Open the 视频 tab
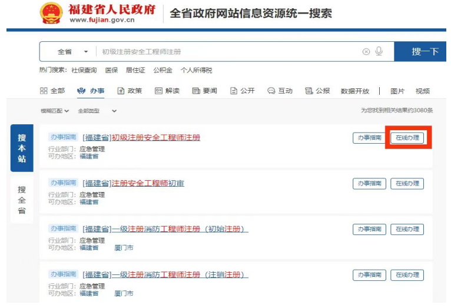451x308 pixels. [423, 91]
